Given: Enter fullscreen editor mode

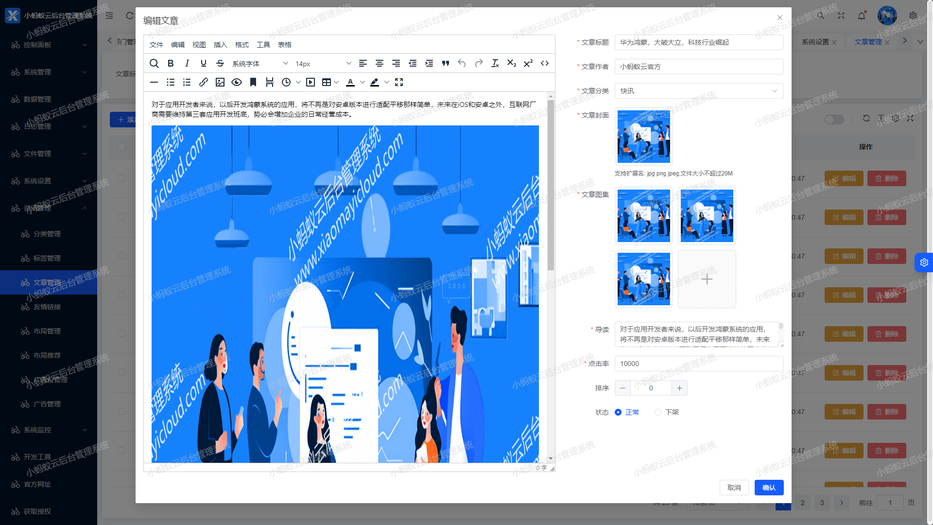Looking at the screenshot, I should click(x=399, y=82).
